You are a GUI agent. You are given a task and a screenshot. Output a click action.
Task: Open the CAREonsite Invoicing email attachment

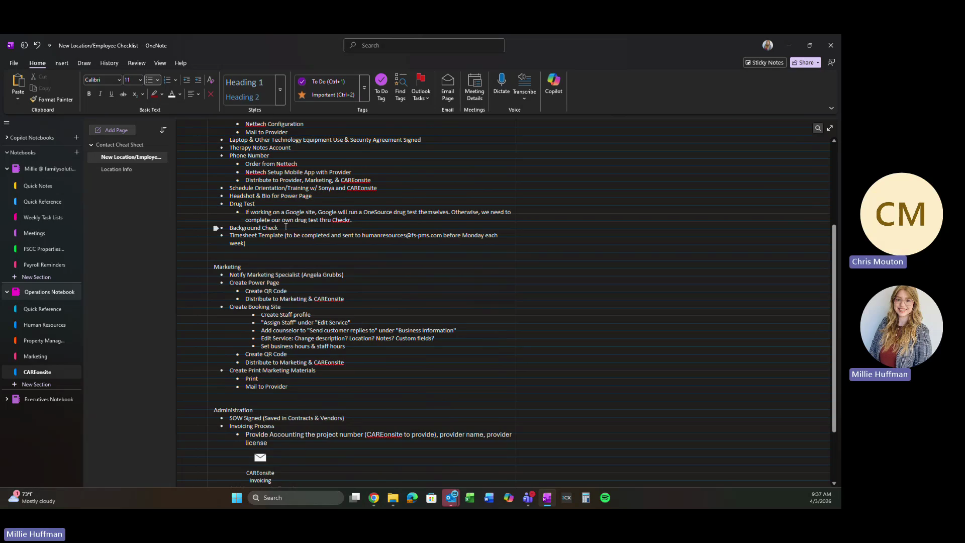coord(260,468)
